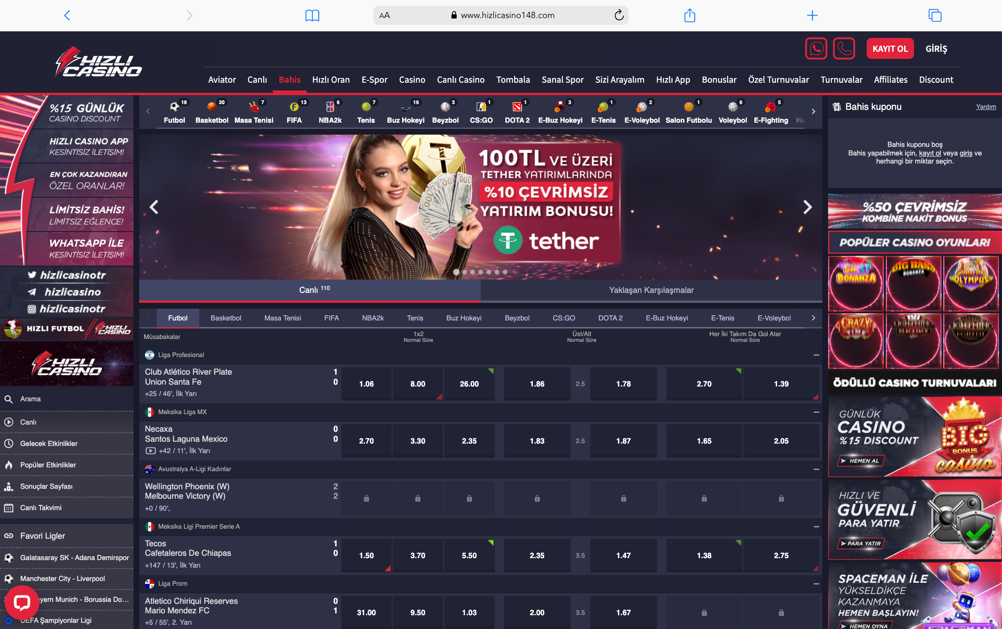Open Safari bookmarks book icon
The image size is (1002, 629).
[312, 16]
